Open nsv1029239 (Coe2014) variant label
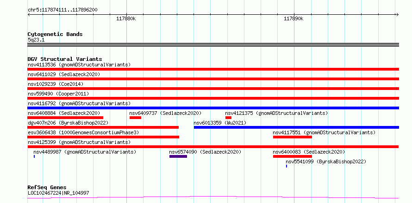Viewport: 412px width, 203px height. click(x=56, y=84)
